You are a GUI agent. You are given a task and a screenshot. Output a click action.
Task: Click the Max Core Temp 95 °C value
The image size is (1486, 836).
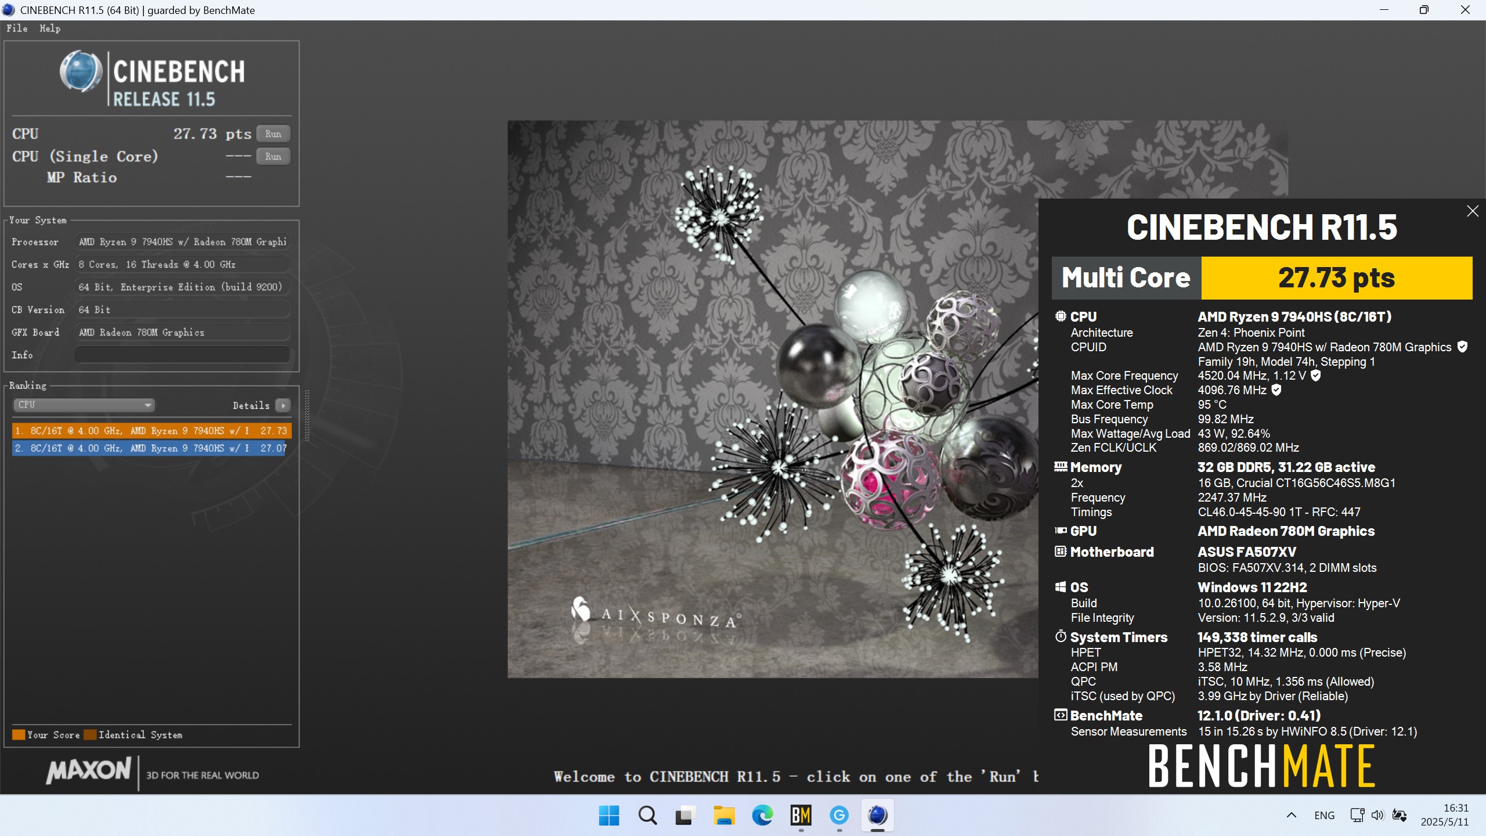(1212, 405)
